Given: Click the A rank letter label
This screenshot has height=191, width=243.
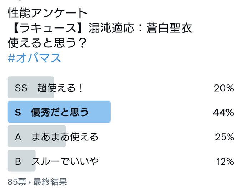Looking at the screenshot, I should point(18,137).
